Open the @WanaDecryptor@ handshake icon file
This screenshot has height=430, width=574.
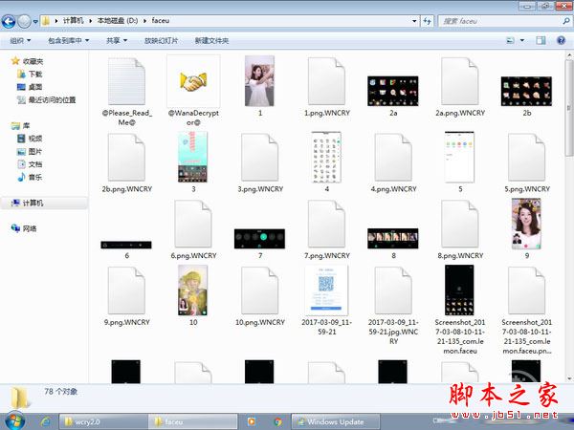pyautogui.click(x=193, y=81)
